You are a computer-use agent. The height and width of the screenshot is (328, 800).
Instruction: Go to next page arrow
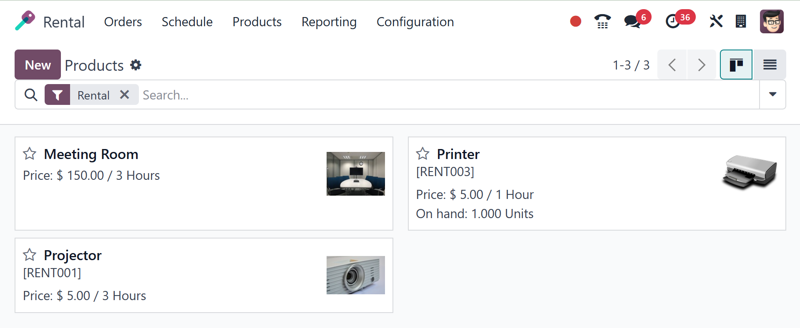coord(702,65)
